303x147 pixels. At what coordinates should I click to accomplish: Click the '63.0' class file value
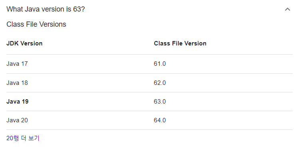[x=160, y=102]
